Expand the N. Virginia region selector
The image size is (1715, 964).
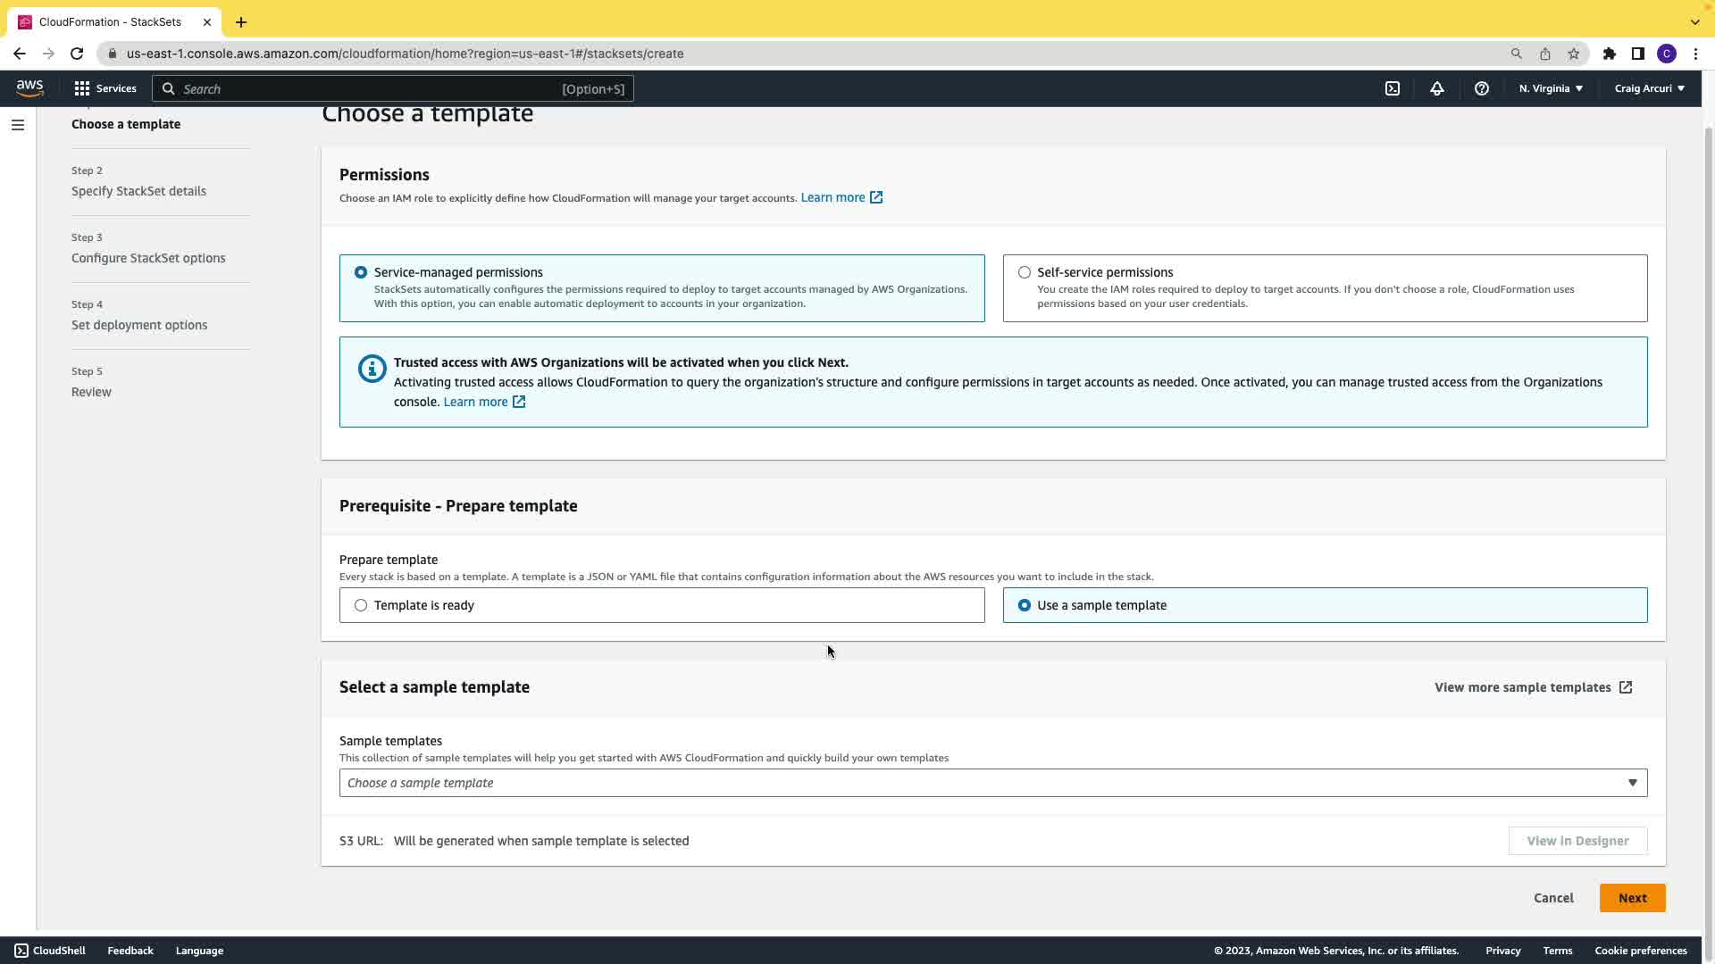pos(1551,88)
